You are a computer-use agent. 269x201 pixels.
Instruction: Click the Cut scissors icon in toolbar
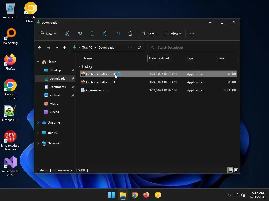pos(67,34)
